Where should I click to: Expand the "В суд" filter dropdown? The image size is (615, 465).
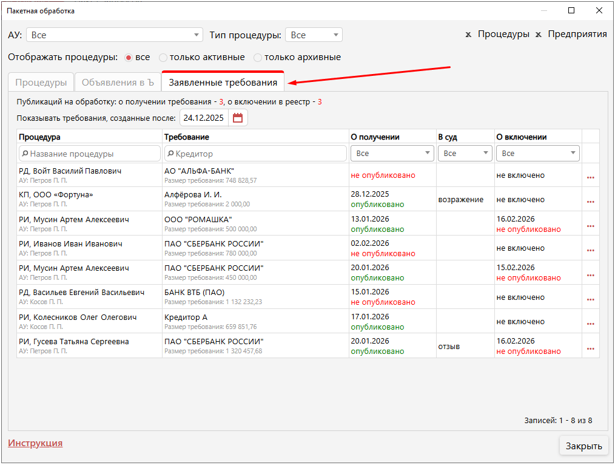[x=465, y=154]
